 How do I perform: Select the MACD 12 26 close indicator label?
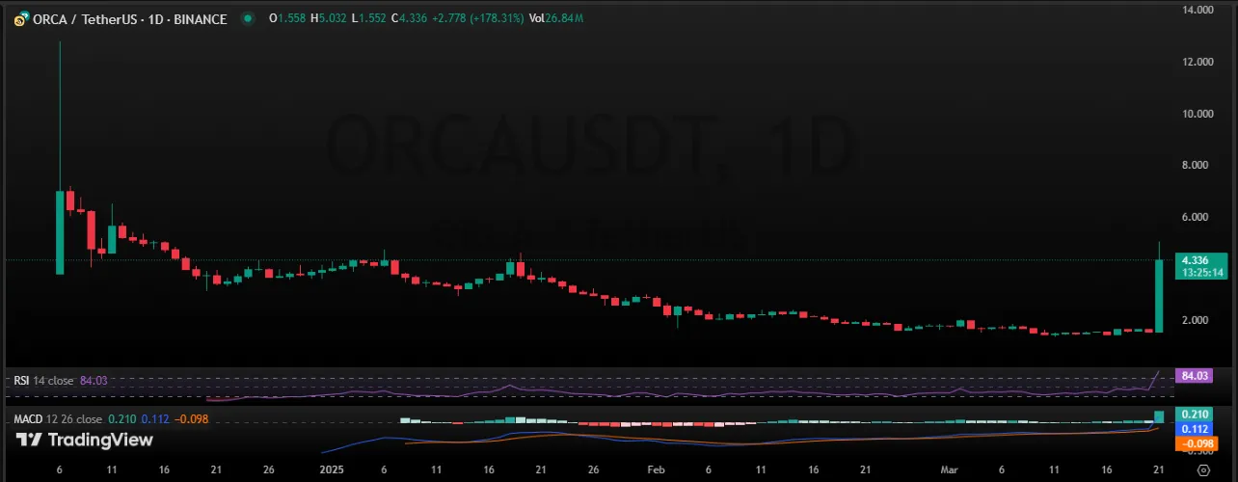(x=58, y=419)
